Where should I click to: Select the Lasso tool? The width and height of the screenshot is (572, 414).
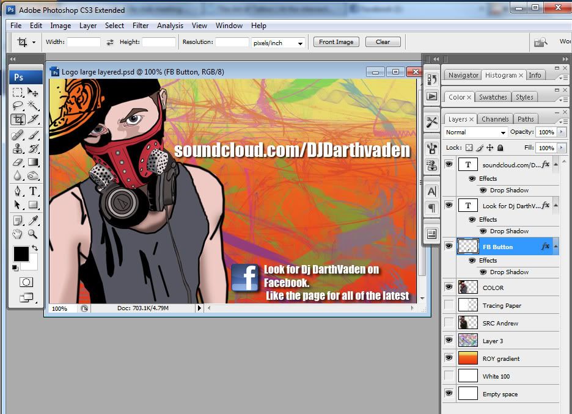click(17, 106)
